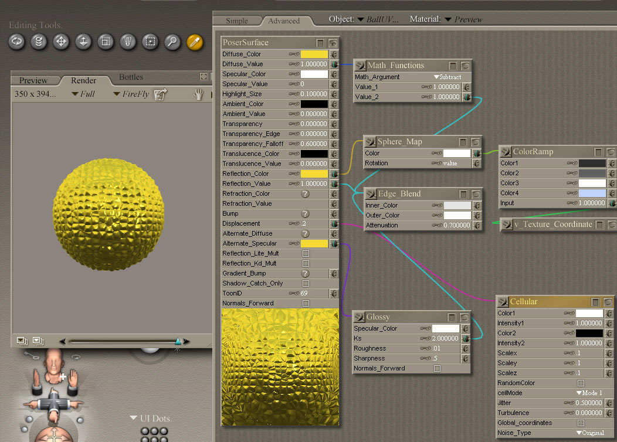Activate the hand pan tool in render panel

coord(199,94)
